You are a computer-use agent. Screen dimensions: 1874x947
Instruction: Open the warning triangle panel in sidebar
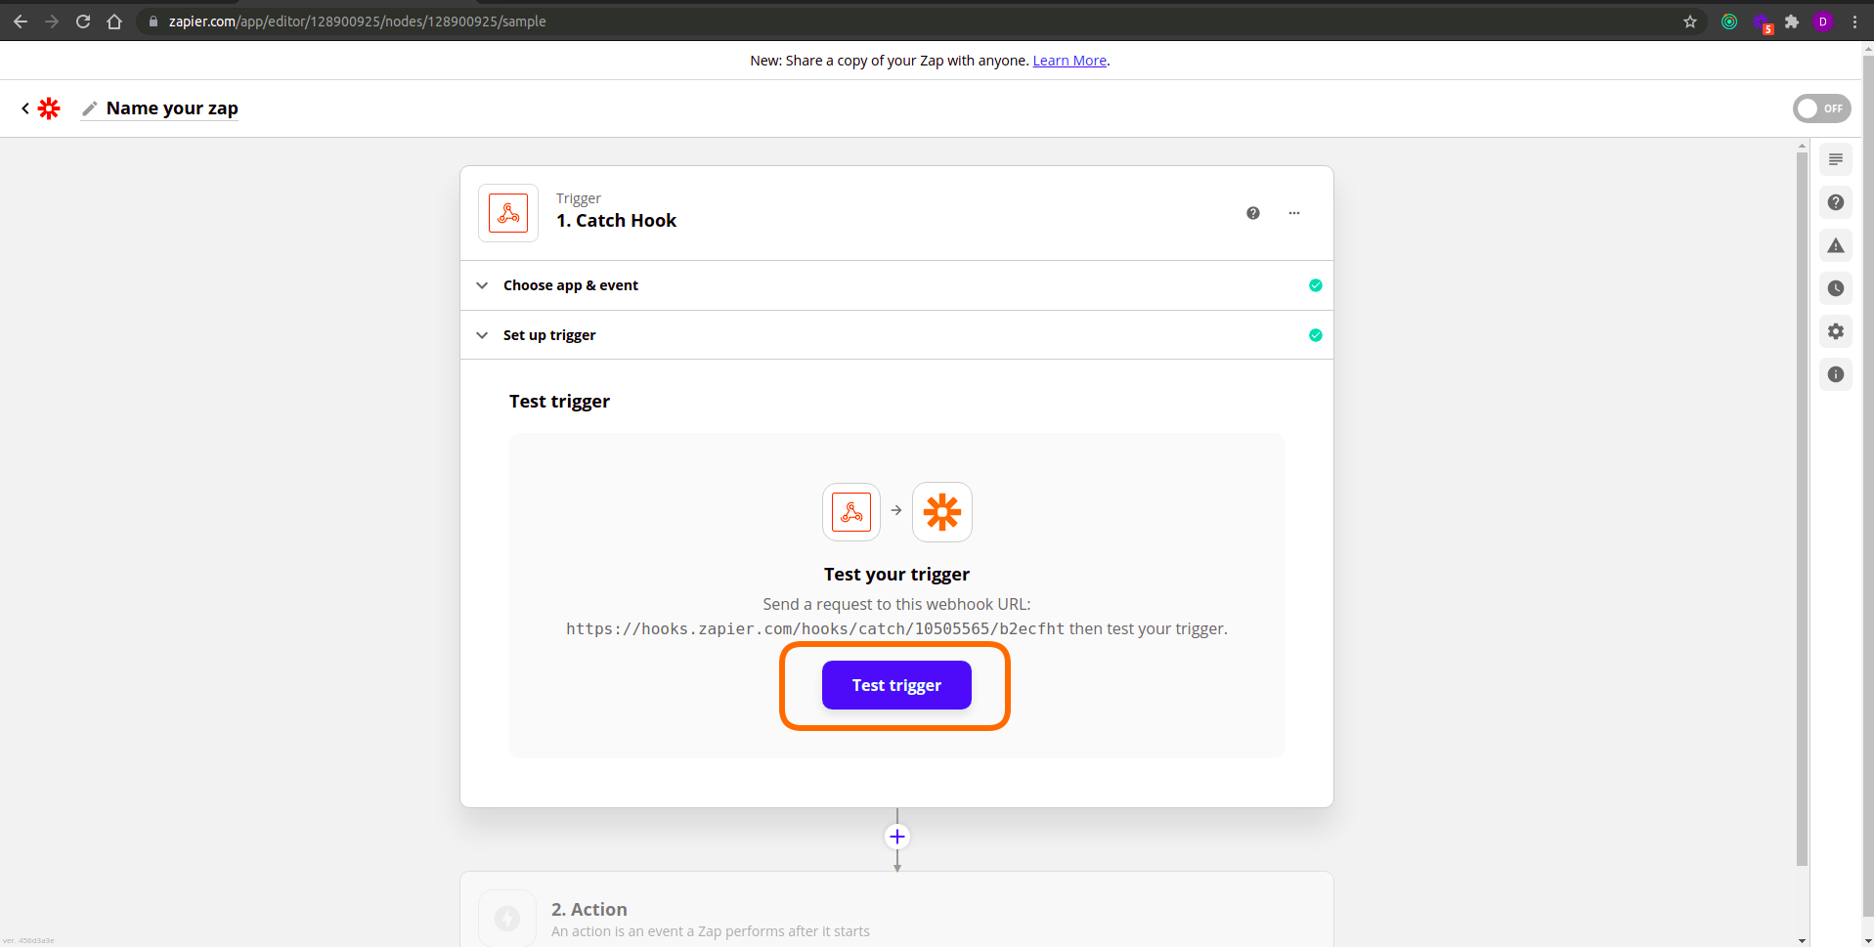click(x=1836, y=245)
